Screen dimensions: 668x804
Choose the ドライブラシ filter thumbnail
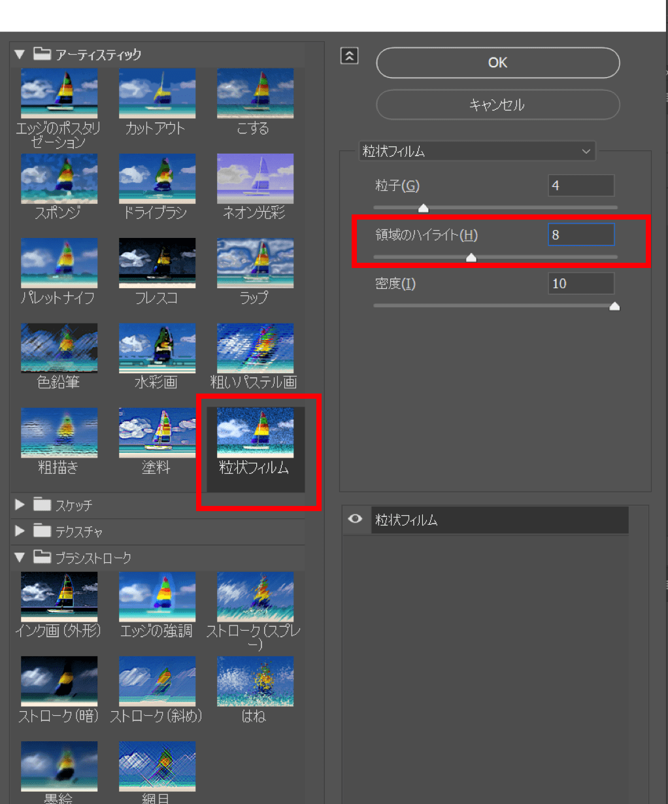point(157,178)
